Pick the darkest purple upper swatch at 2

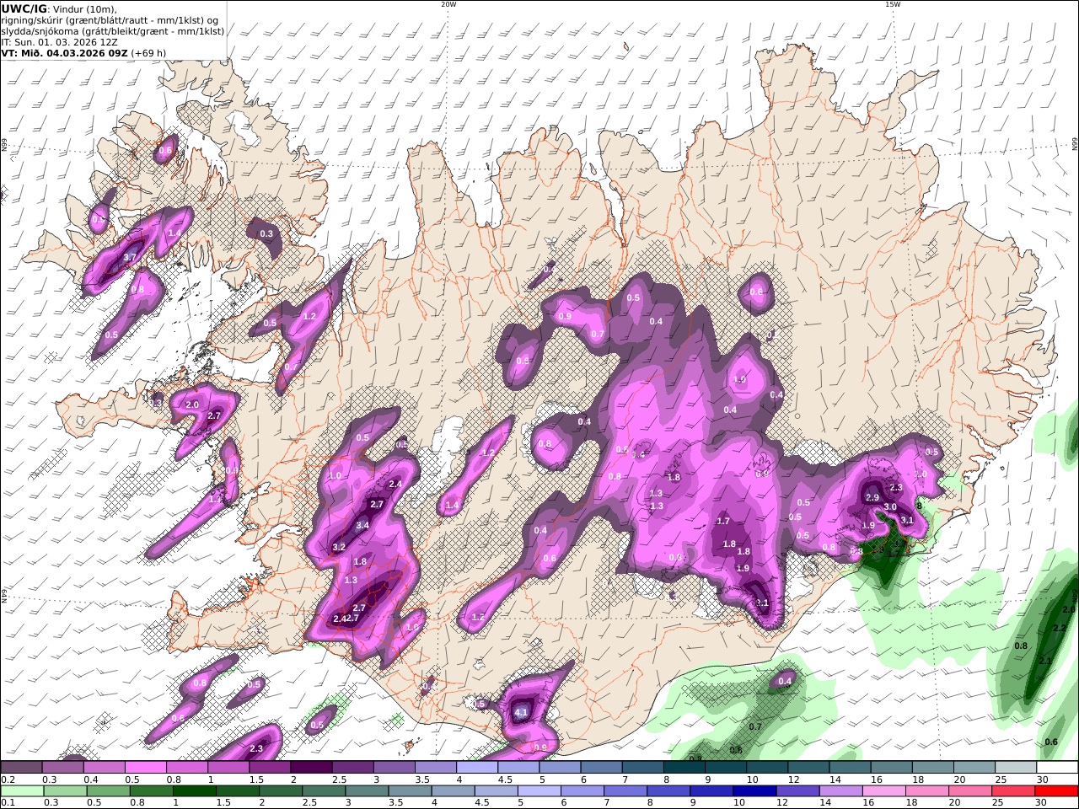(x=312, y=768)
